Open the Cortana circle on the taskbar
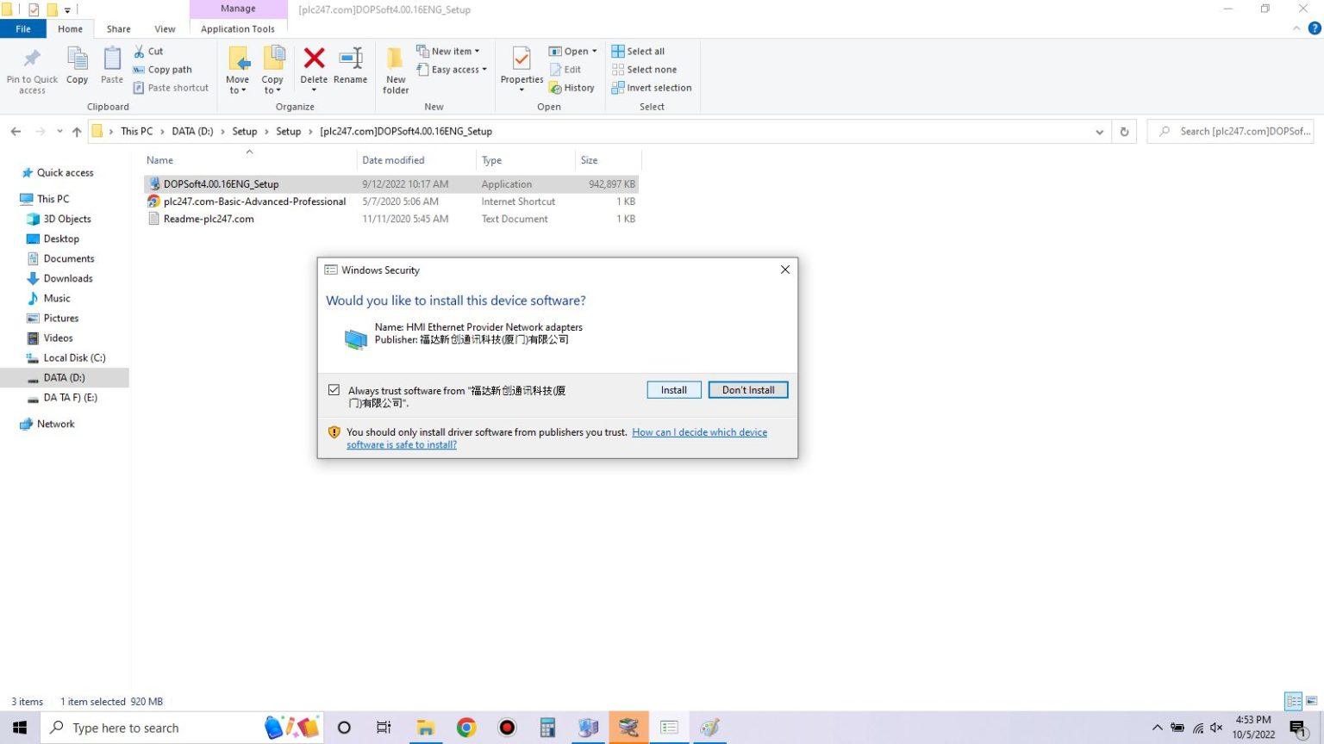The image size is (1324, 744). point(344,728)
